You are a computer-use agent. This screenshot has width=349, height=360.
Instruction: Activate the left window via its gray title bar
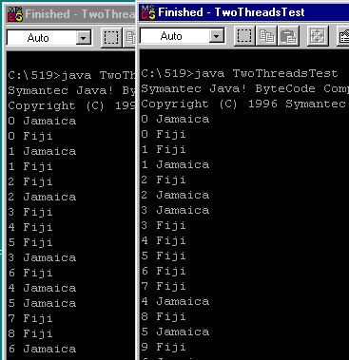[x=71, y=14]
